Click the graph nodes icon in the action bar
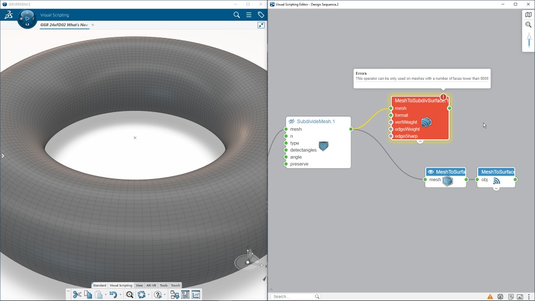The height and width of the screenshot is (301, 535). pyautogui.click(x=174, y=294)
